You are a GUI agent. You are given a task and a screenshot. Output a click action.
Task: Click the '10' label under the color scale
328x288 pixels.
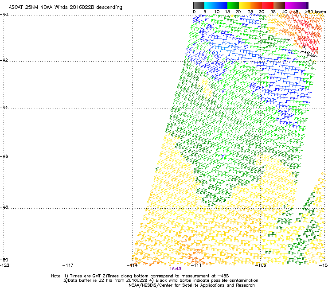click(217, 12)
